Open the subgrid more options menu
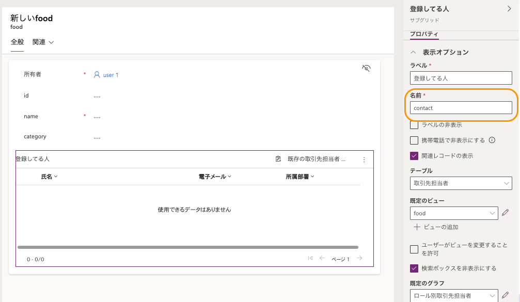Viewport: 520px width, 302px height. point(364,160)
